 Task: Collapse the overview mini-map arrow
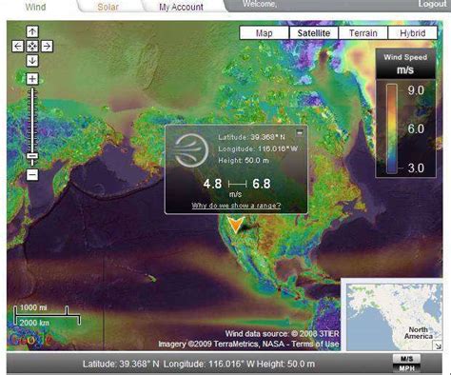pos(438,345)
